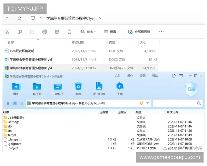Click the Cut scissors icon in Explorer toolbar
The image size is (207, 166).
click(x=7, y=32)
